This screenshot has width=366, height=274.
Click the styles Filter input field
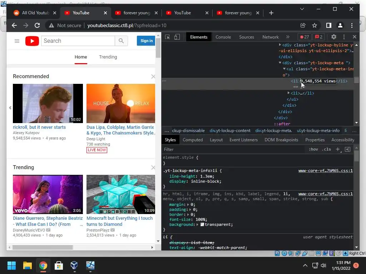(x=233, y=149)
